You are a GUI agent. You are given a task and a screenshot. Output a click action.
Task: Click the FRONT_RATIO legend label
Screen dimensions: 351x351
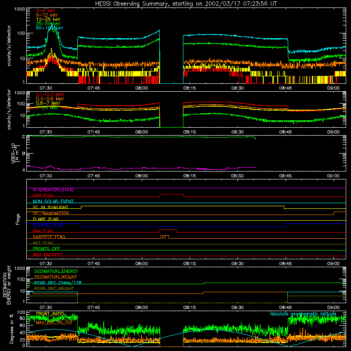click(x=50, y=314)
